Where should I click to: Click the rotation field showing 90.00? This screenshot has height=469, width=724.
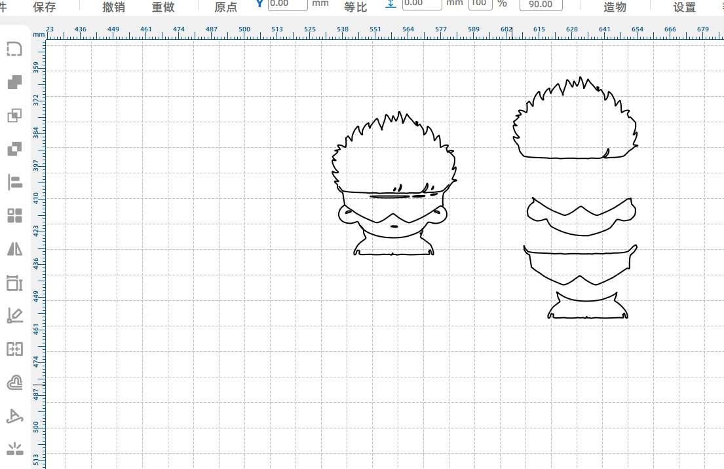pyautogui.click(x=540, y=5)
